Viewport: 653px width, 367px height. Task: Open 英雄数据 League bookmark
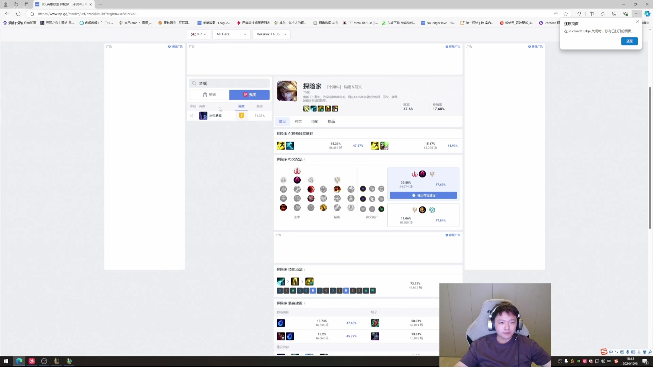pos(214,23)
